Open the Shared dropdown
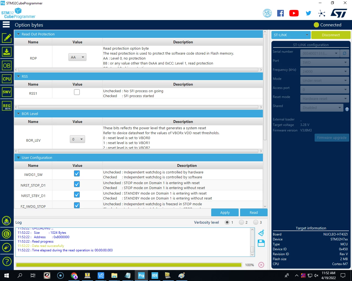The image size is (352, 281). point(322,108)
